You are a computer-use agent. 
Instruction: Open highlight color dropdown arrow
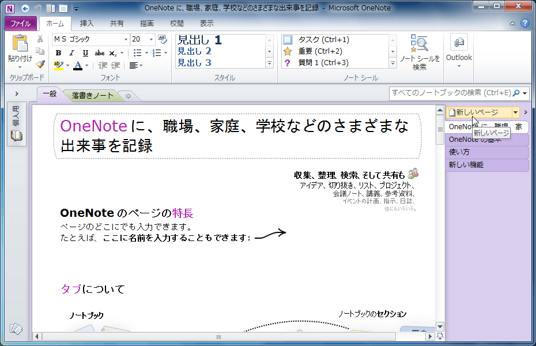point(67,65)
